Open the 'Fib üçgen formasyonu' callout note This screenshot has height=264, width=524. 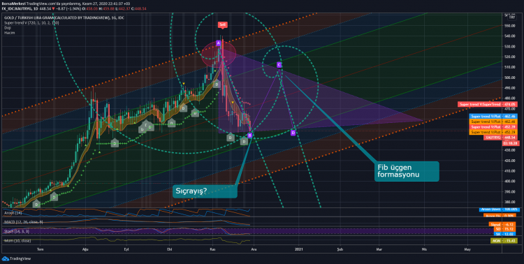407,171
